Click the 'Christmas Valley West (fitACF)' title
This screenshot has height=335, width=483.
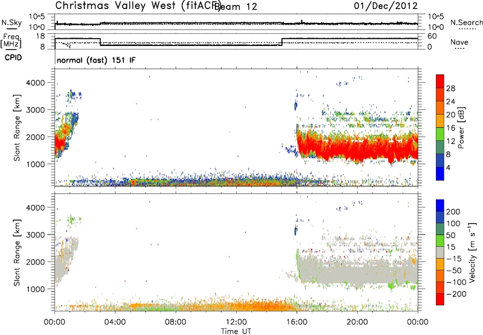point(138,6)
